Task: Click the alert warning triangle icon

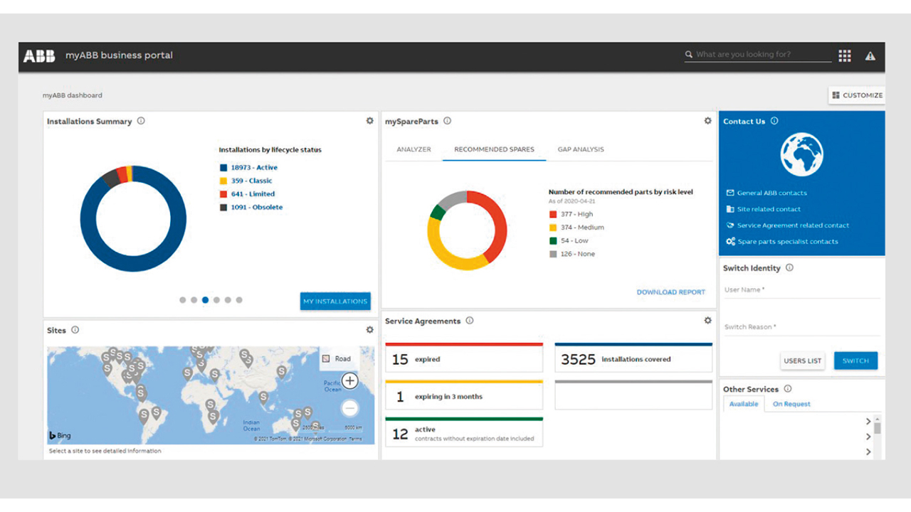Action: (x=870, y=56)
